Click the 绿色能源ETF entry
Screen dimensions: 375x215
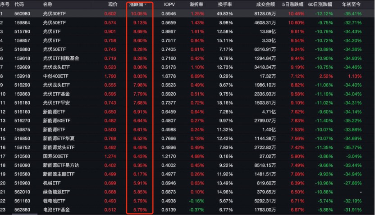click(56, 192)
